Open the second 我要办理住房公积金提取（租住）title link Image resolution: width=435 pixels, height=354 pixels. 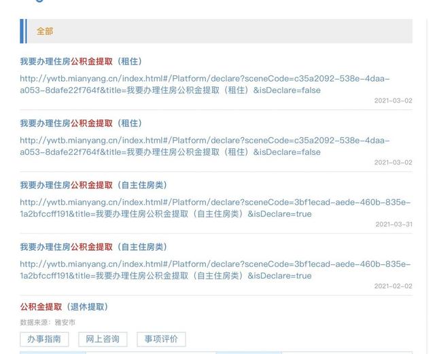coord(81,123)
